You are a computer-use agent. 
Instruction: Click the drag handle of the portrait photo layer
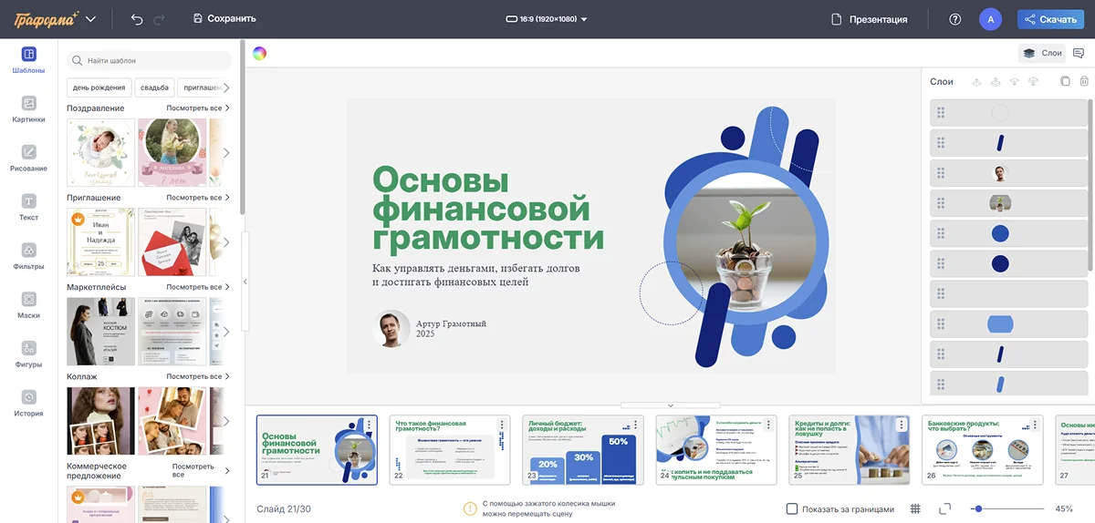pos(941,173)
